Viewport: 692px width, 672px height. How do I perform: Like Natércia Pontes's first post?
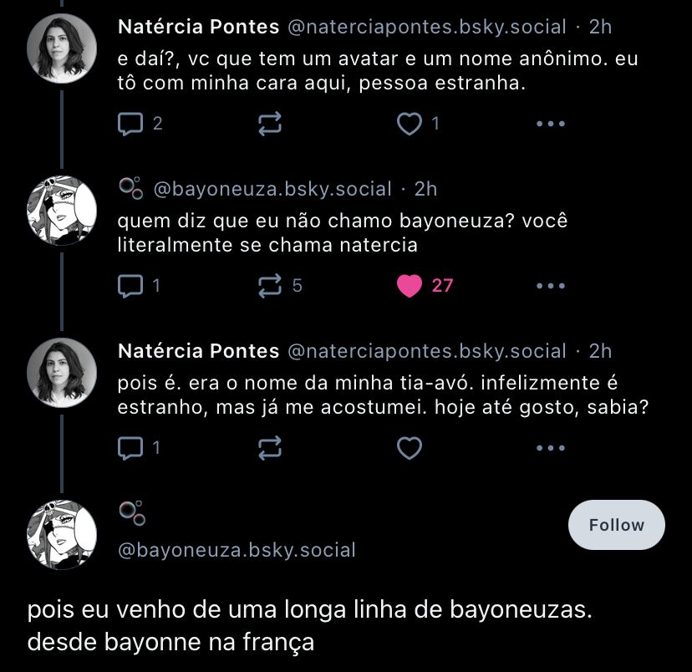(x=409, y=123)
